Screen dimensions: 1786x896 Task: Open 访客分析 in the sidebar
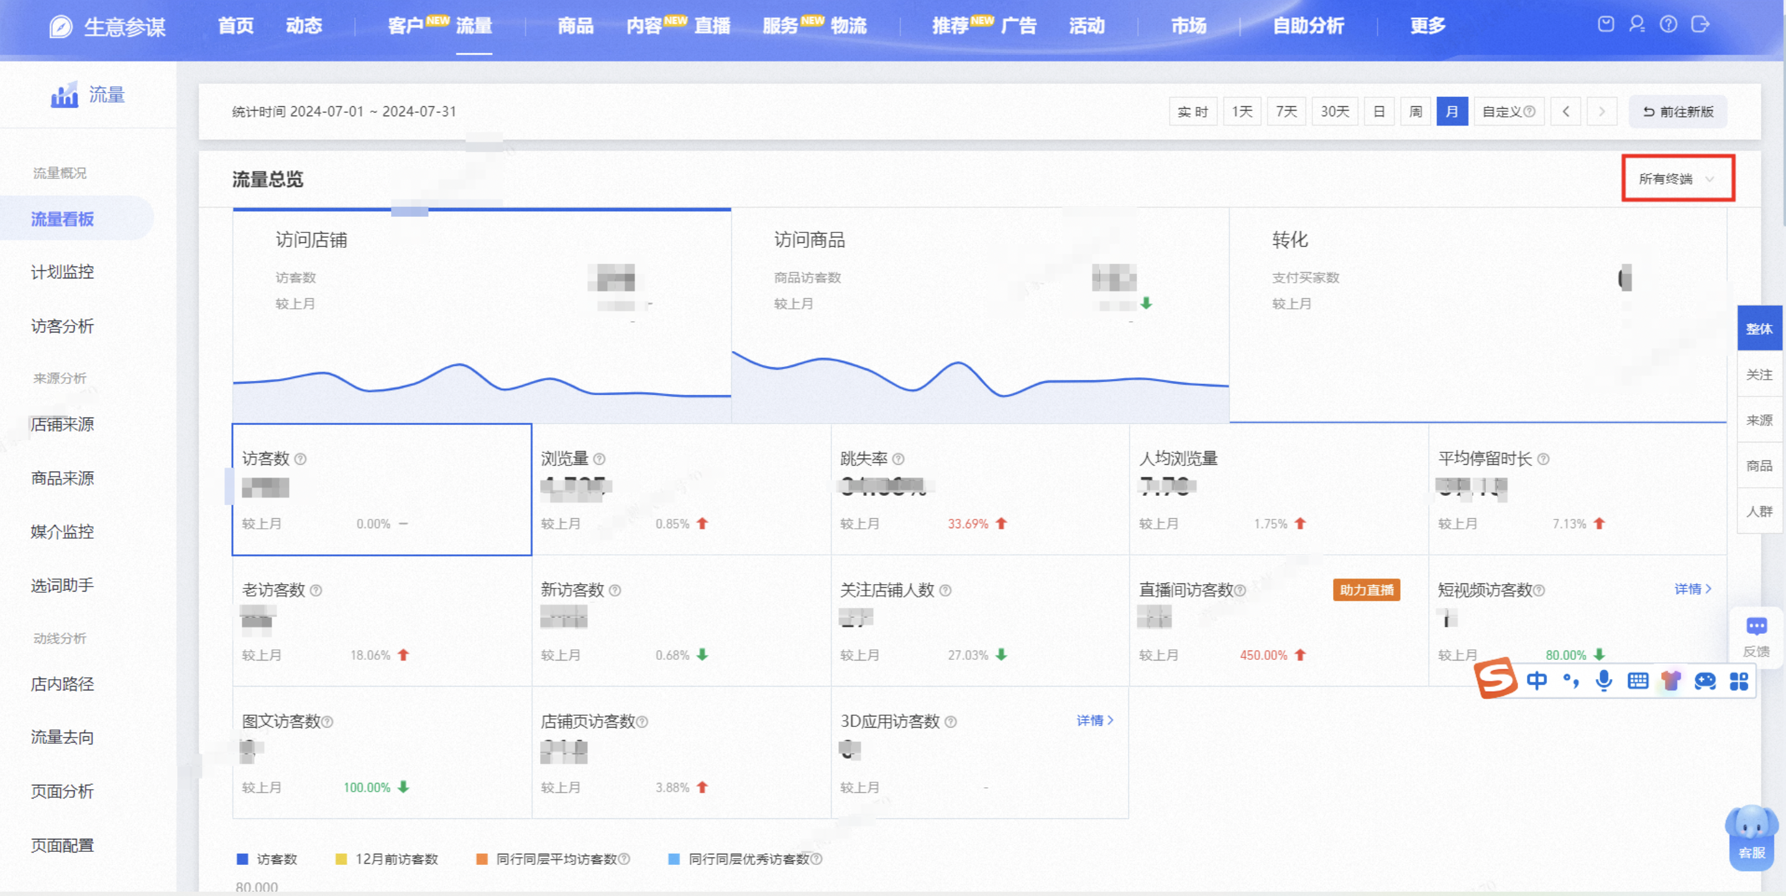click(x=62, y=326)
